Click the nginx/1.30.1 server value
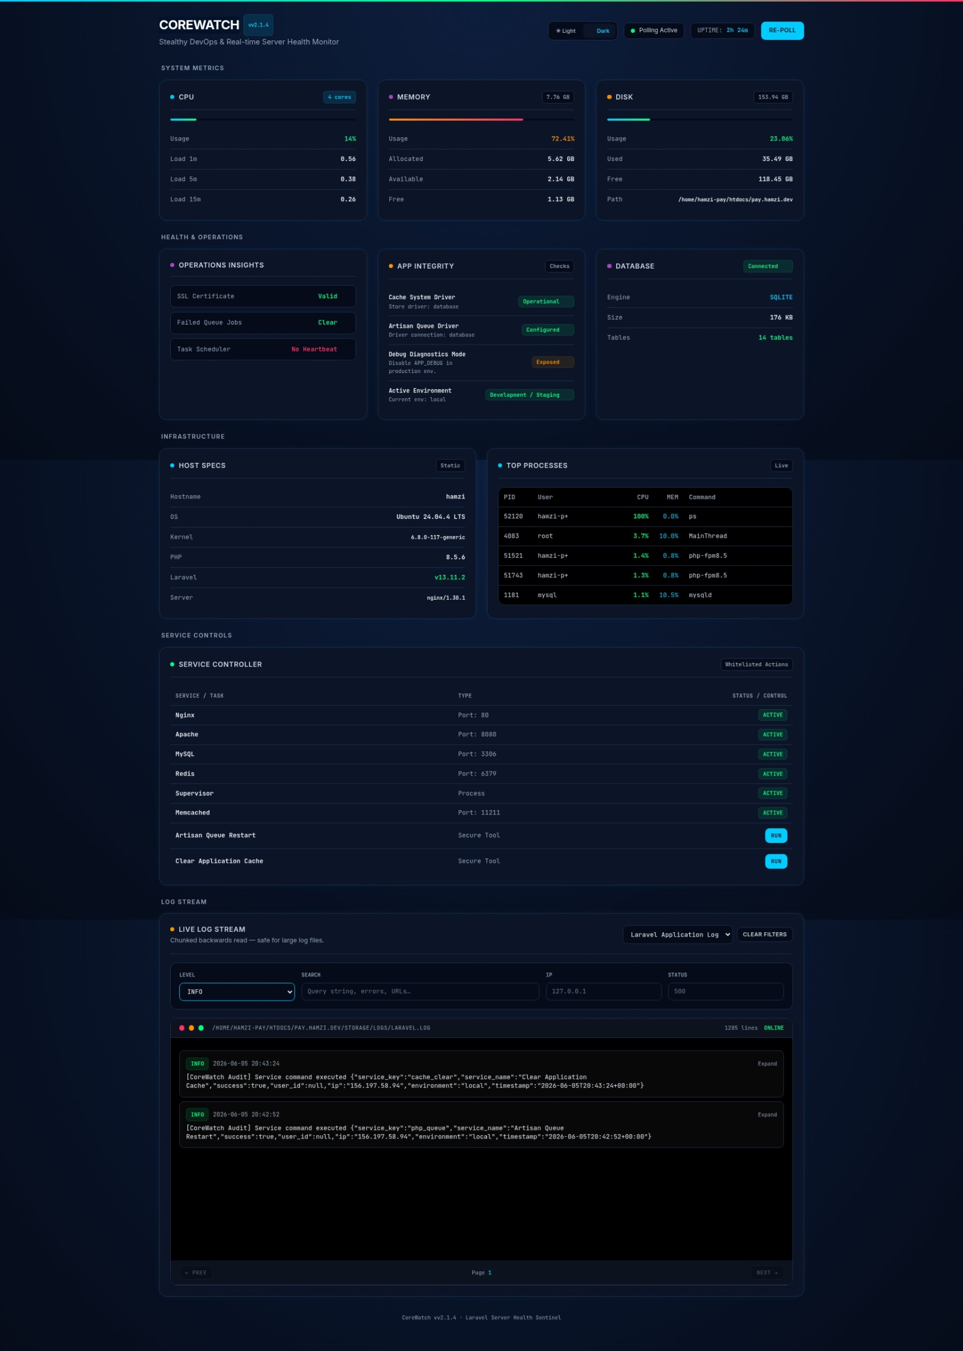This screenshot has height=1351, width=963. (x=446, y=598)
